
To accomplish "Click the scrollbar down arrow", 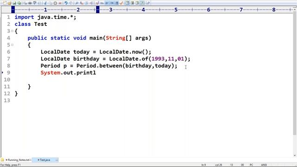I will [x=295, y=155].
